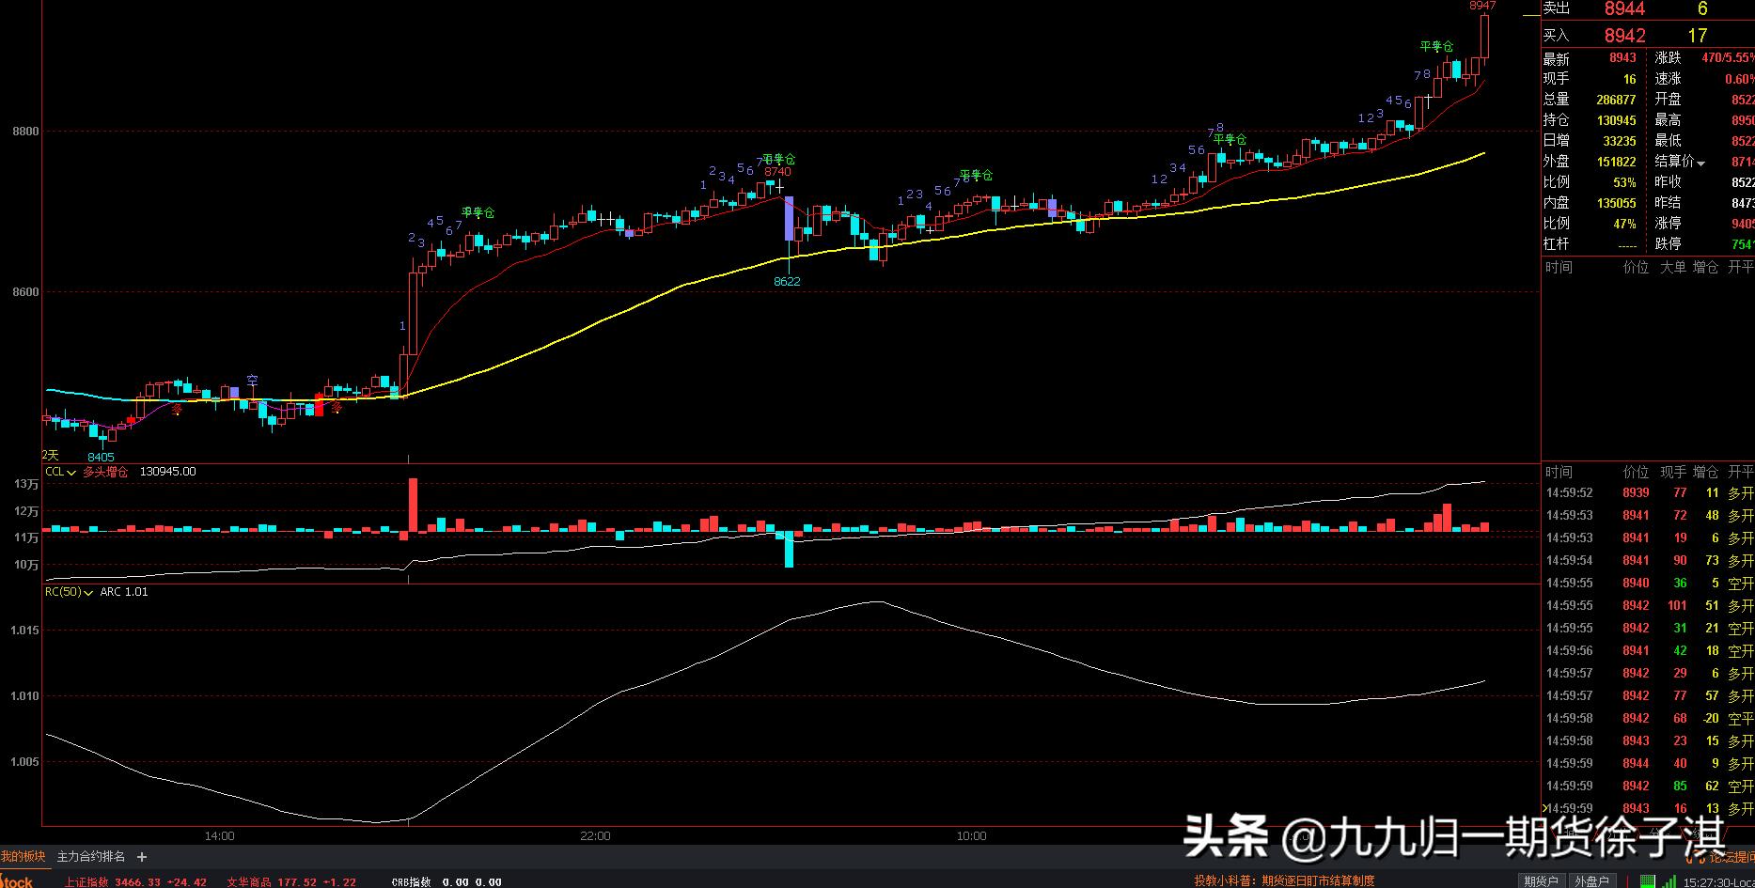Viewport: 1755px width, 888px height.
Task: Click the 130945.00 CCL value label
Action: point(167,472)
